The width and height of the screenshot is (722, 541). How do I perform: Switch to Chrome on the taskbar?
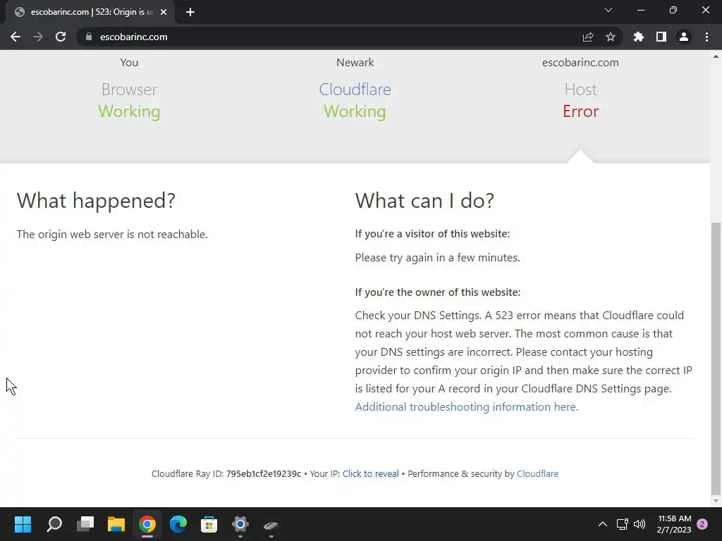(x=147, y=524)
